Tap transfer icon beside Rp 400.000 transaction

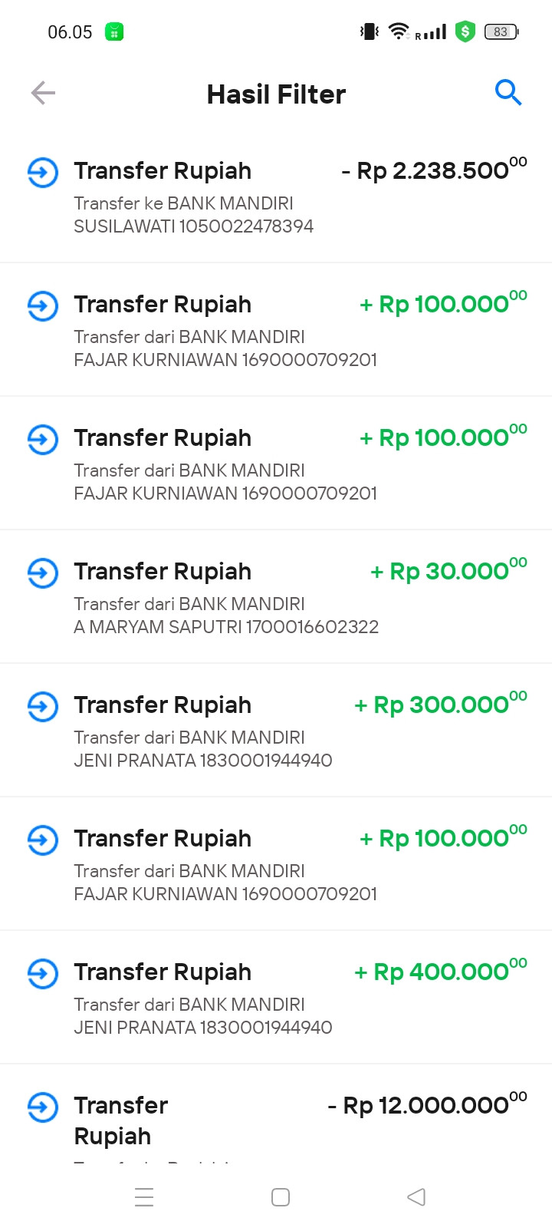(x=43, y=974)
